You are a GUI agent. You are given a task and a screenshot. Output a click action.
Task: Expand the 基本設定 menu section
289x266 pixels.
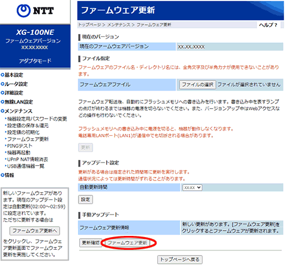coord(12,75)
